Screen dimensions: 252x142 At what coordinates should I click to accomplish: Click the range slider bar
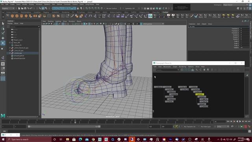pos(64,127)
